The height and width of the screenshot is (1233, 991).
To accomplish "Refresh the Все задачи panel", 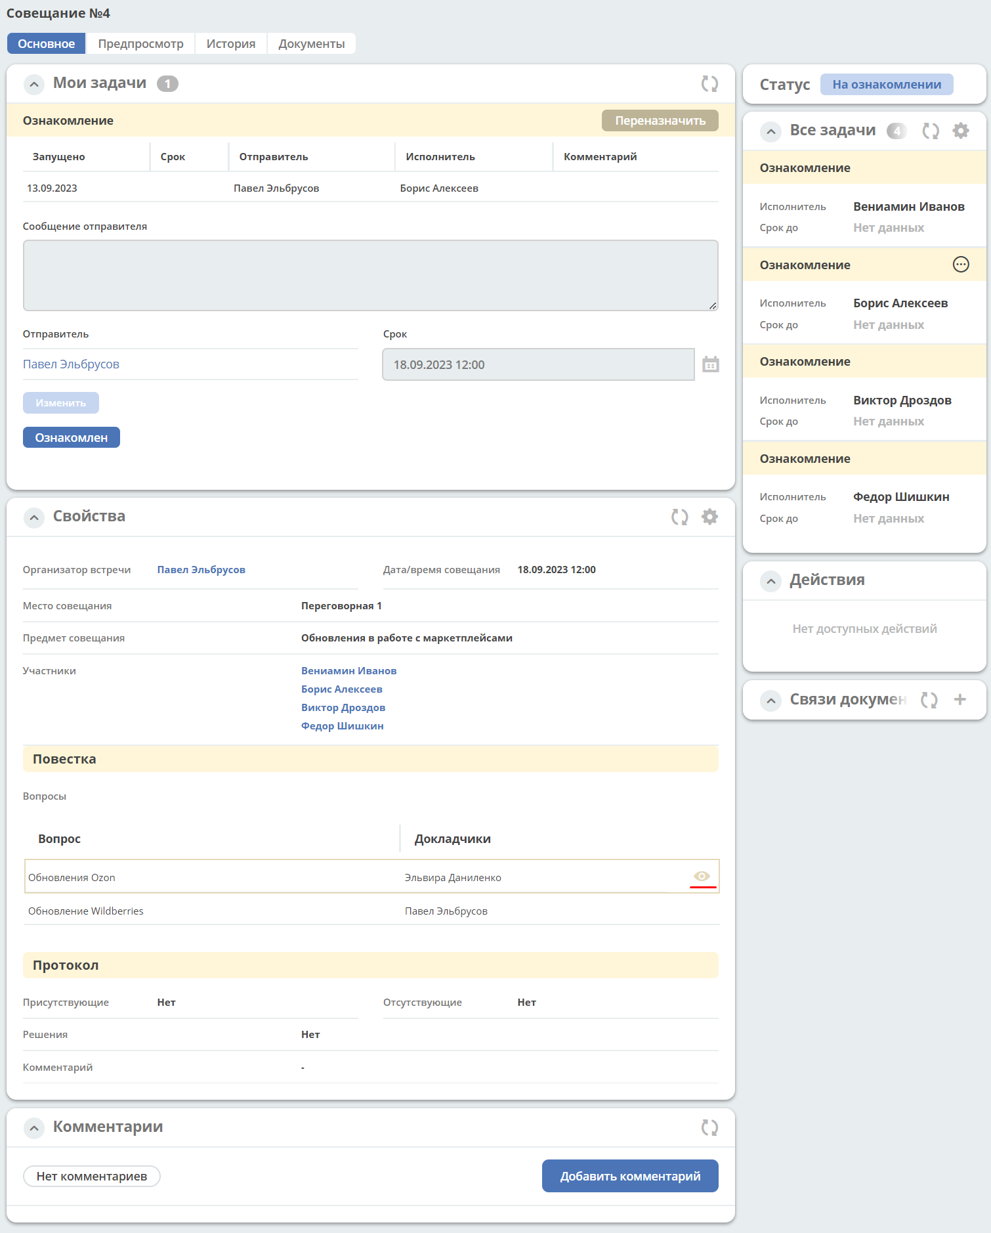I will pyautogui.click(x=931, y=131).
